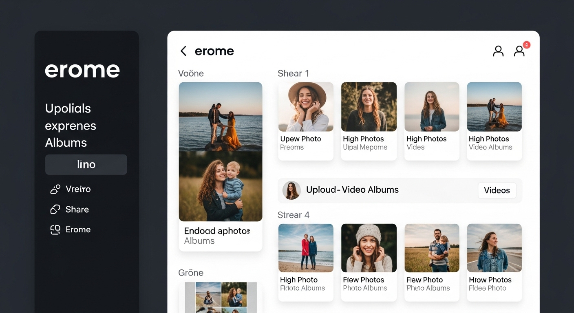The width and height of the screenshot is (574, 313).
Task: Click Strear 4 section heading
Action: 294,215
